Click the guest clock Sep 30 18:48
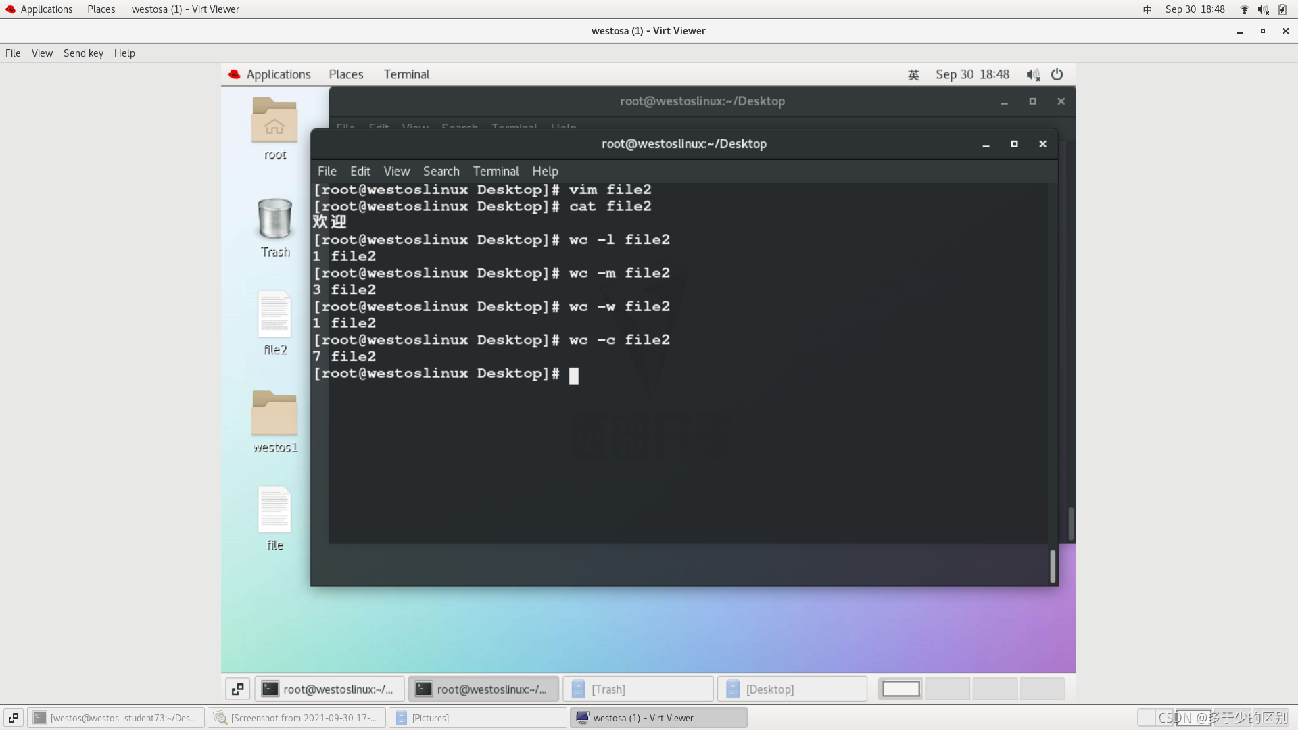This screenshot has height=730, width=1298. (971, 74)
